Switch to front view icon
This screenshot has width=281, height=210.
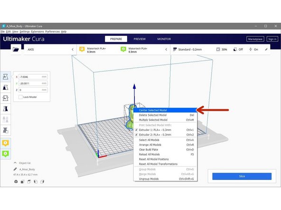coord(22,182)
